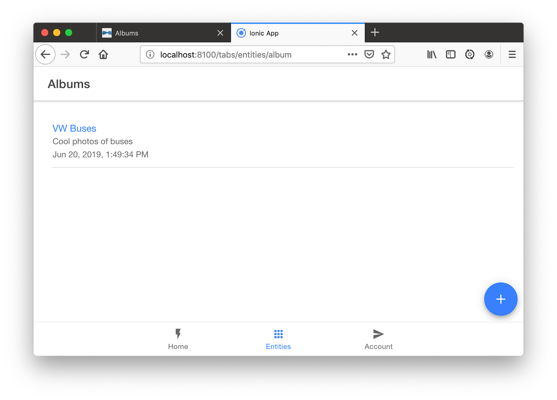Click the browser back arrow
Image resolution: width=557 pixels, height=400 pixels.
tap(45, 55)
